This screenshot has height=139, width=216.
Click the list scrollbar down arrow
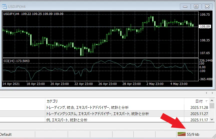tap(212, 120)
